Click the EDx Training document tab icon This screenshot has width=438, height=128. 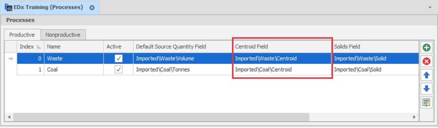tap(8, 7)
